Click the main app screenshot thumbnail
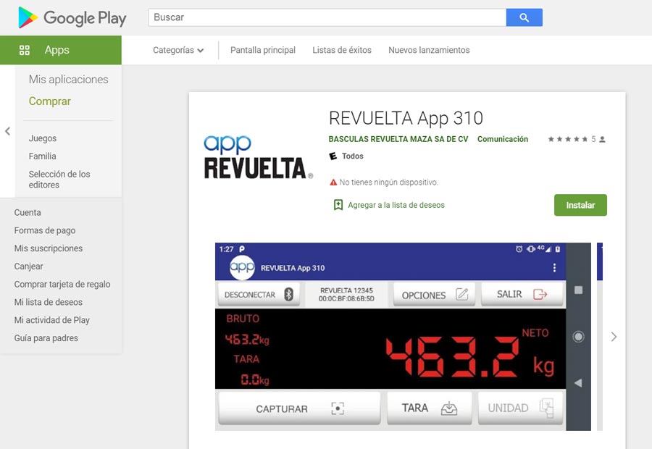Image resolution: width=652 pixels, height=449 pixels. click(x=403, y=336)
